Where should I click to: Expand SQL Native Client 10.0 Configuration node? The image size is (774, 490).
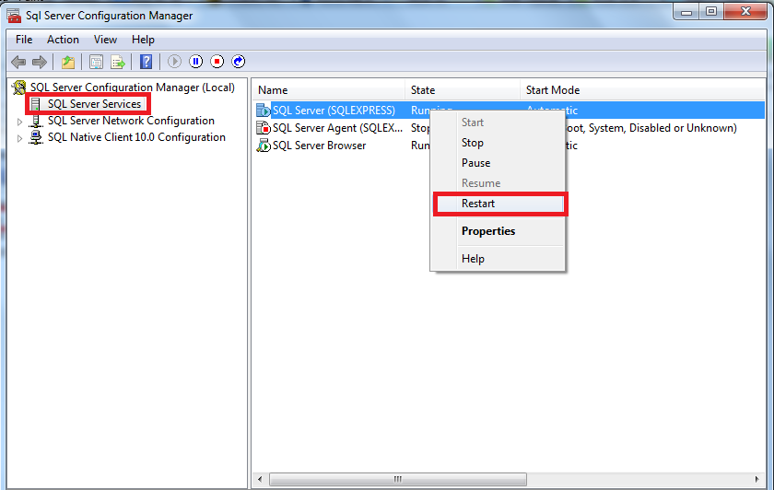[x=19, y=138]
